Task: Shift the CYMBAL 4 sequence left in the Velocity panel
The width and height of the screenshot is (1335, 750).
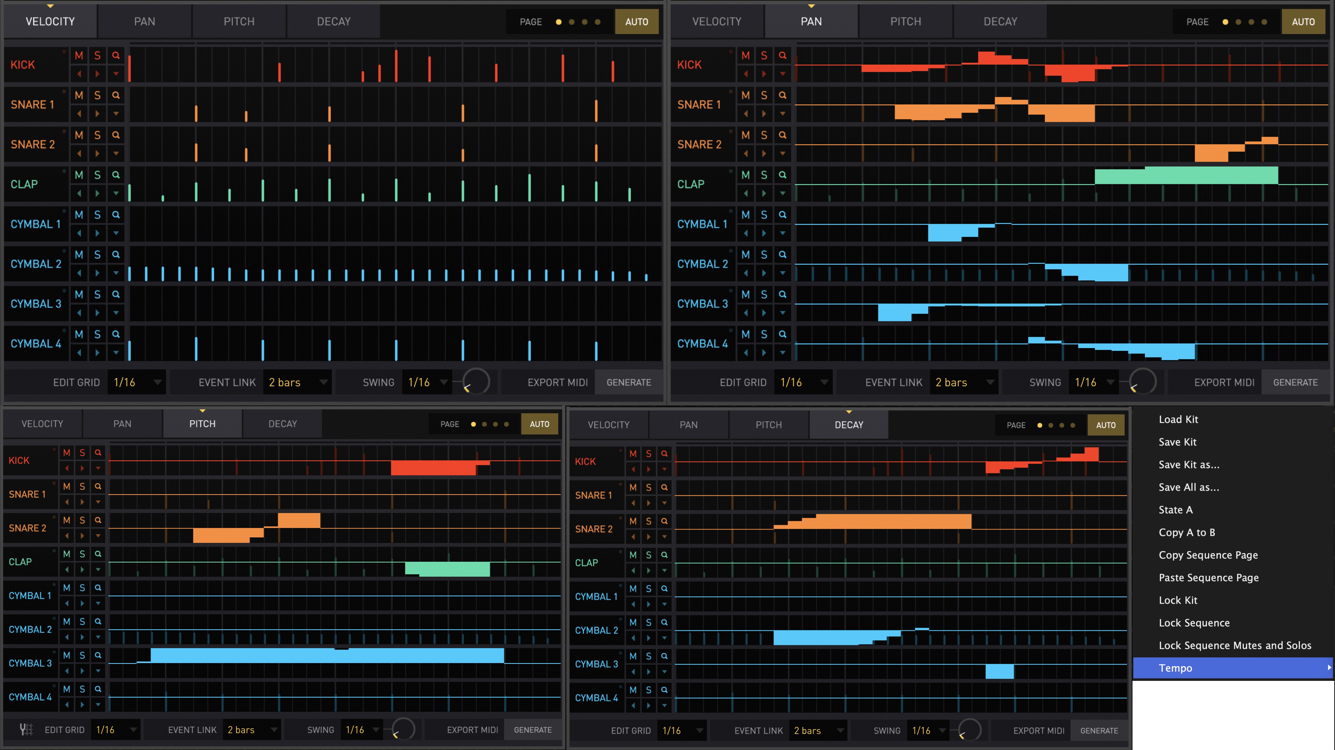Action: (79, 353)
